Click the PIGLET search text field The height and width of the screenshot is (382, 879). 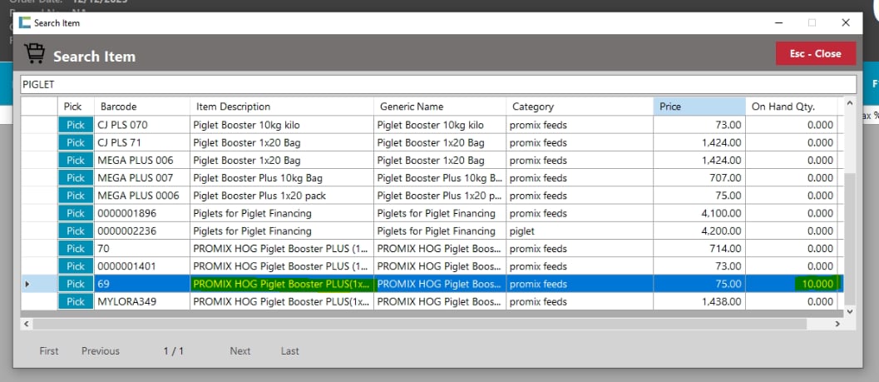click(438, 85)
